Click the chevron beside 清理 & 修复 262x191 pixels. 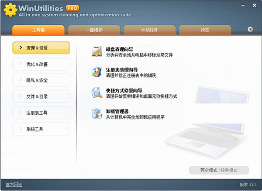tap(21, 48)
